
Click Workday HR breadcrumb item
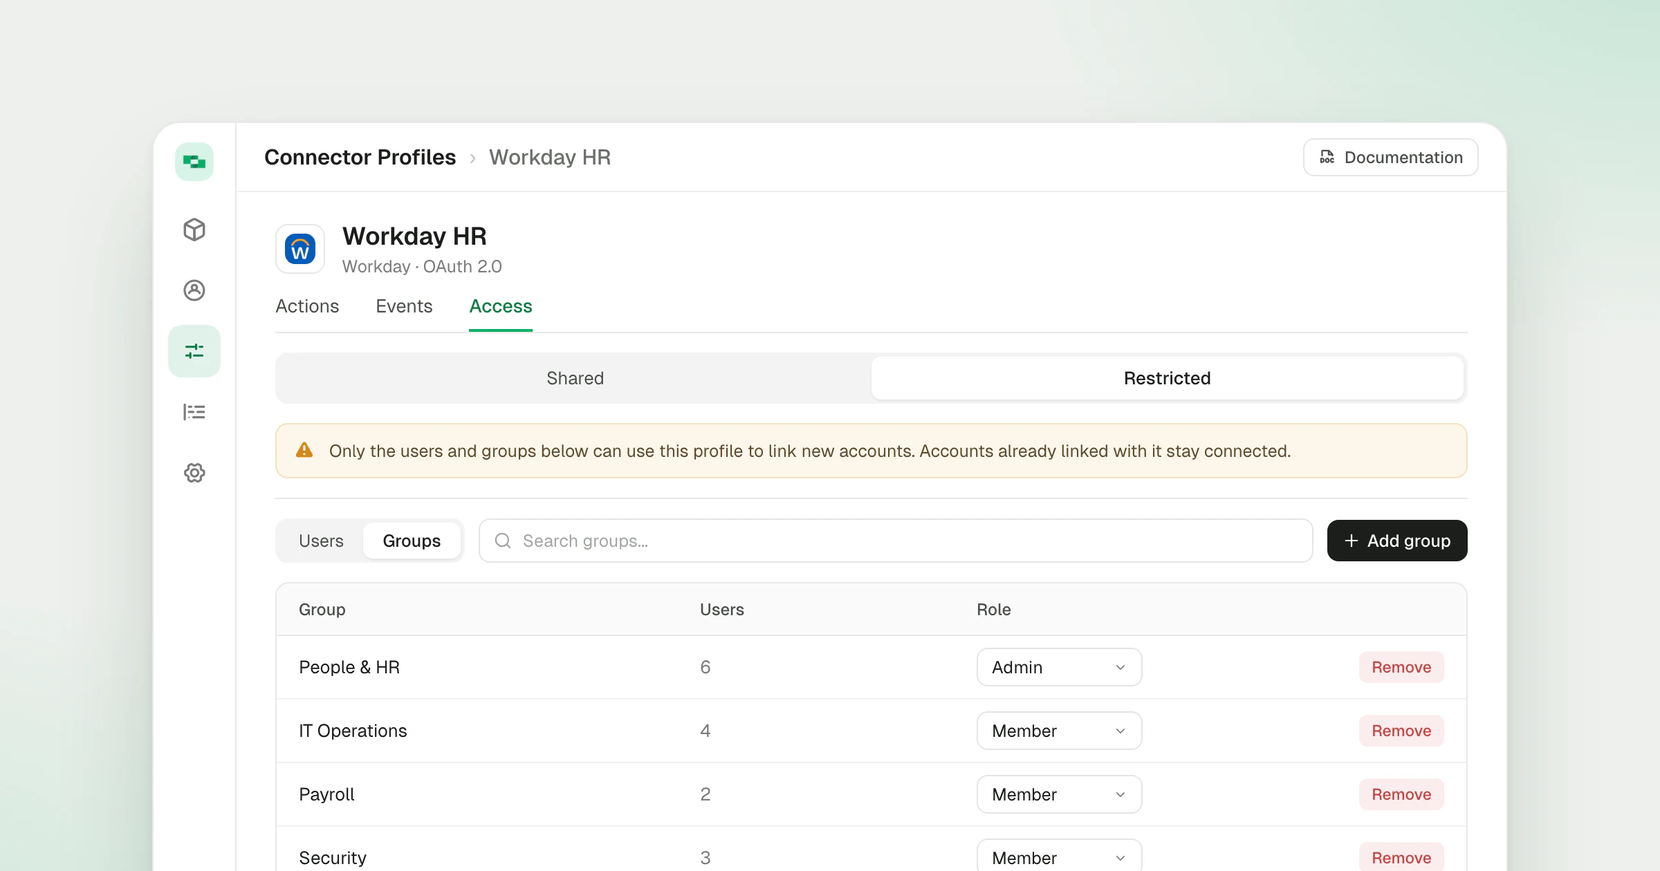(550, 157)
